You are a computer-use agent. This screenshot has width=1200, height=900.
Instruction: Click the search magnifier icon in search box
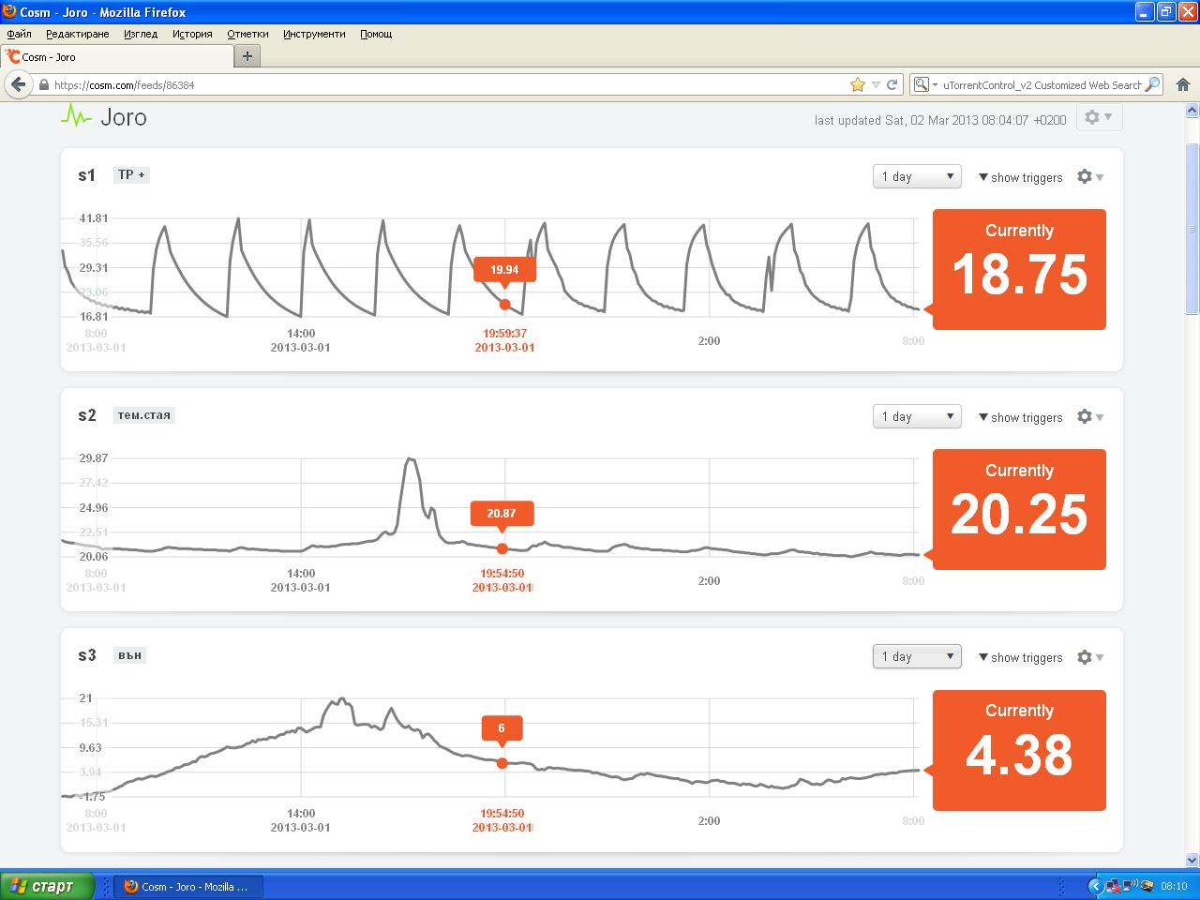(x=1152, y=84)
